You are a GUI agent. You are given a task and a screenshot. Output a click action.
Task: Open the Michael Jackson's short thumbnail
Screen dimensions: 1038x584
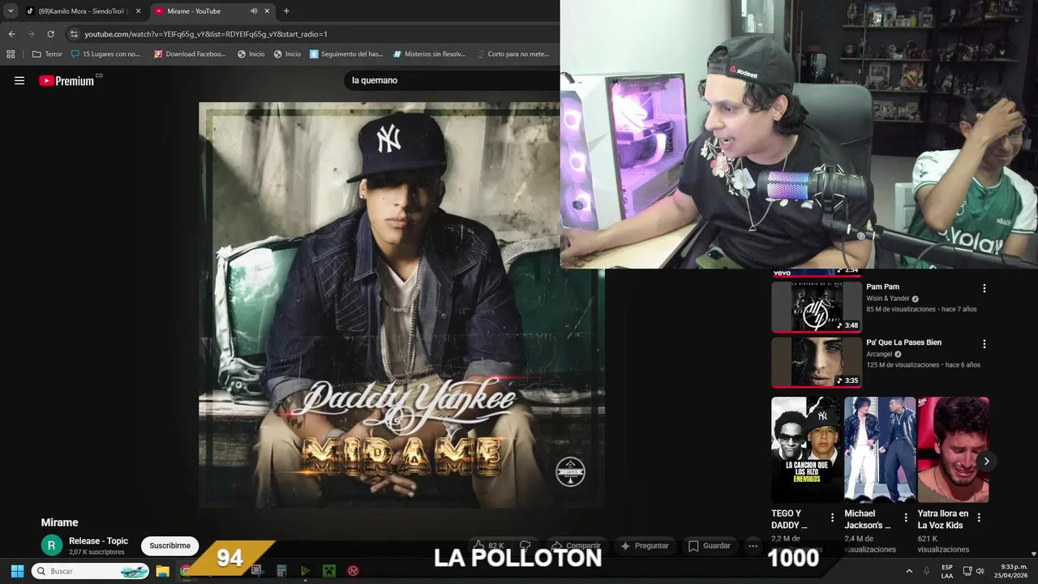click(880, 449)
